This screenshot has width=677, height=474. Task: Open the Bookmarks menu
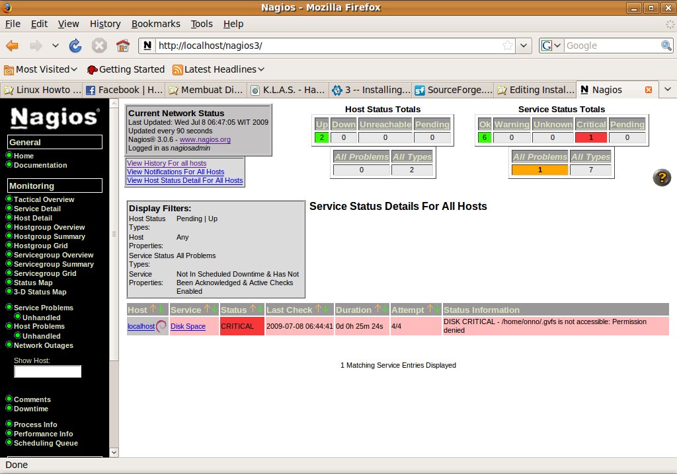coord(155,24)
